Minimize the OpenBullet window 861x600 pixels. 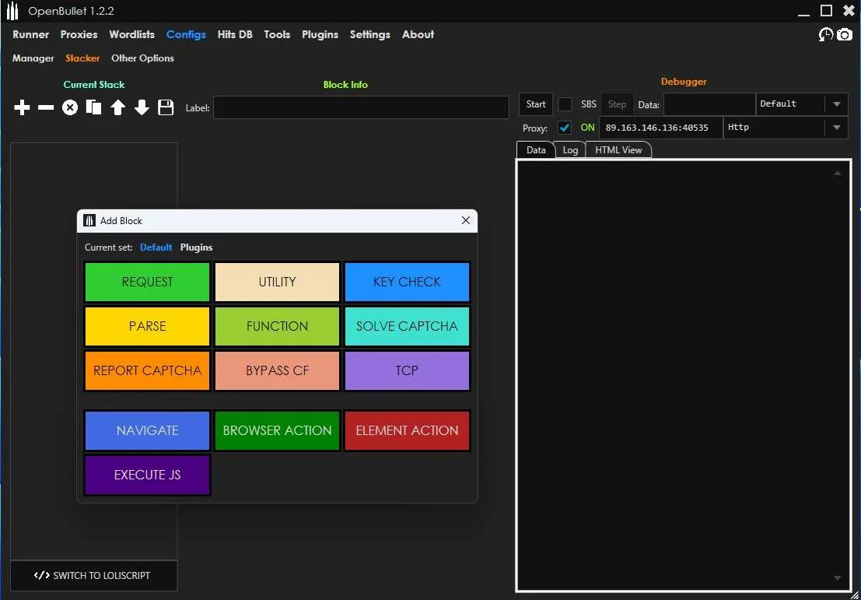point(803,13)
